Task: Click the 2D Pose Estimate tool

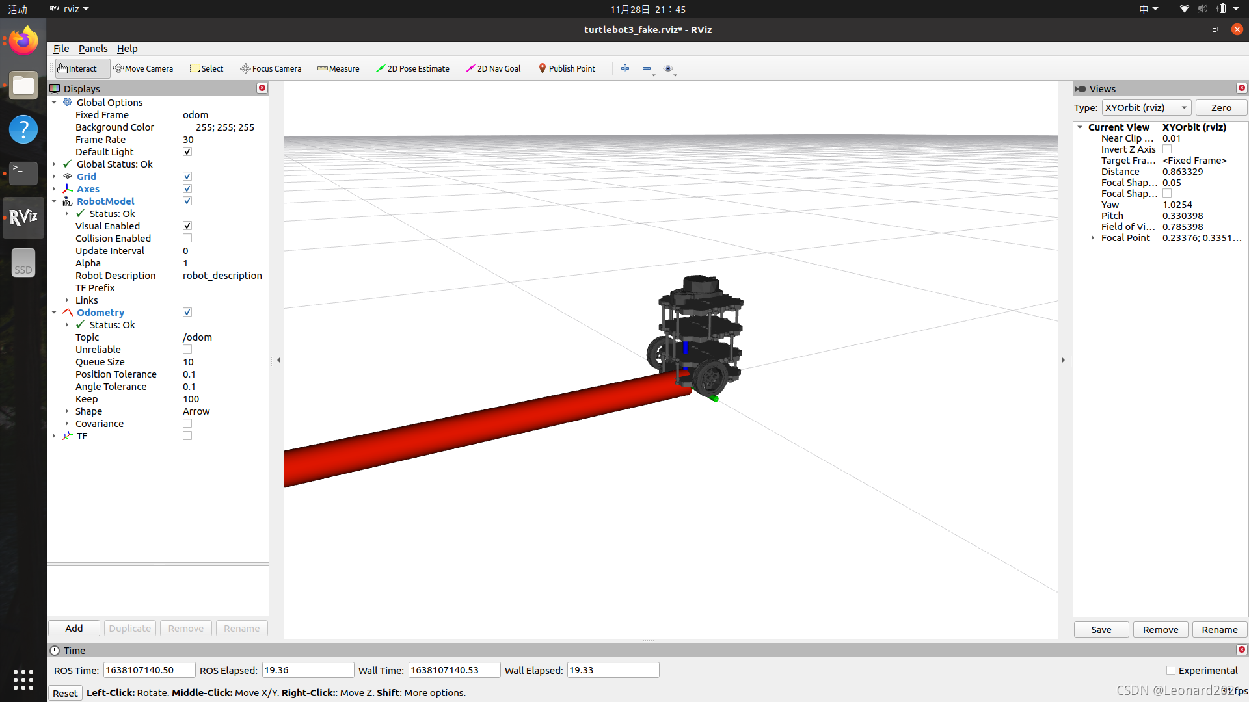Action: point(412,68)
